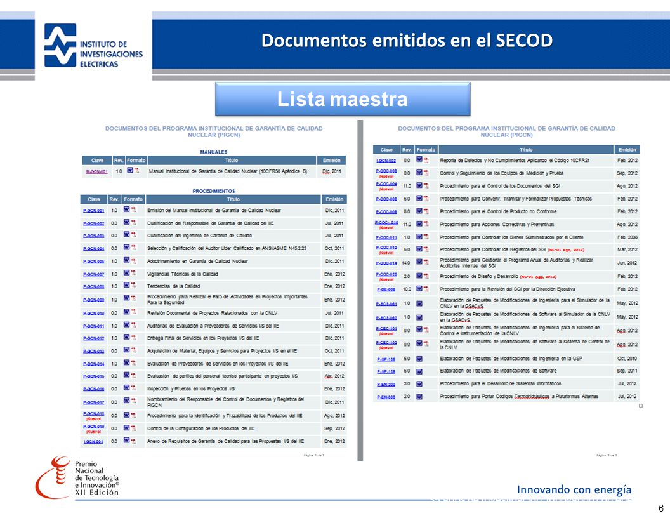Click Título header in MANUALES table
This screenshot has height=518, width=670.
(232, 160)
